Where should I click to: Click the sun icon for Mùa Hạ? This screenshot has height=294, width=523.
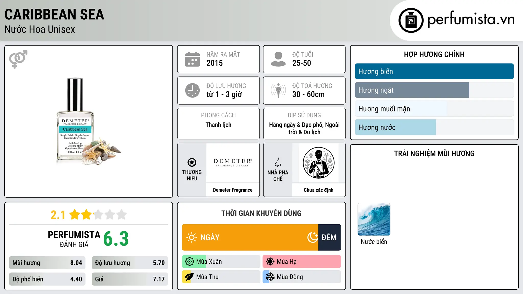click(270, 262)
